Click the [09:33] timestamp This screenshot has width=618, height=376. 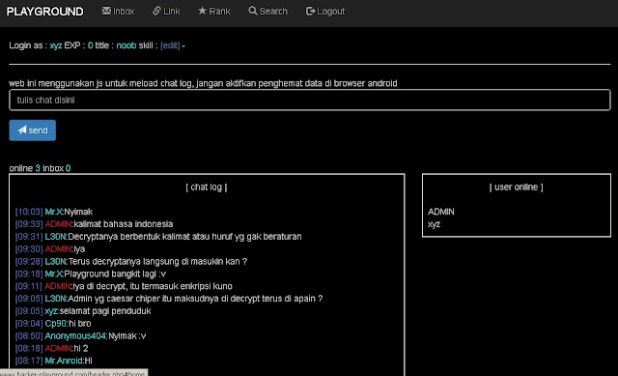pyautogui.click(x=29, y=224)
